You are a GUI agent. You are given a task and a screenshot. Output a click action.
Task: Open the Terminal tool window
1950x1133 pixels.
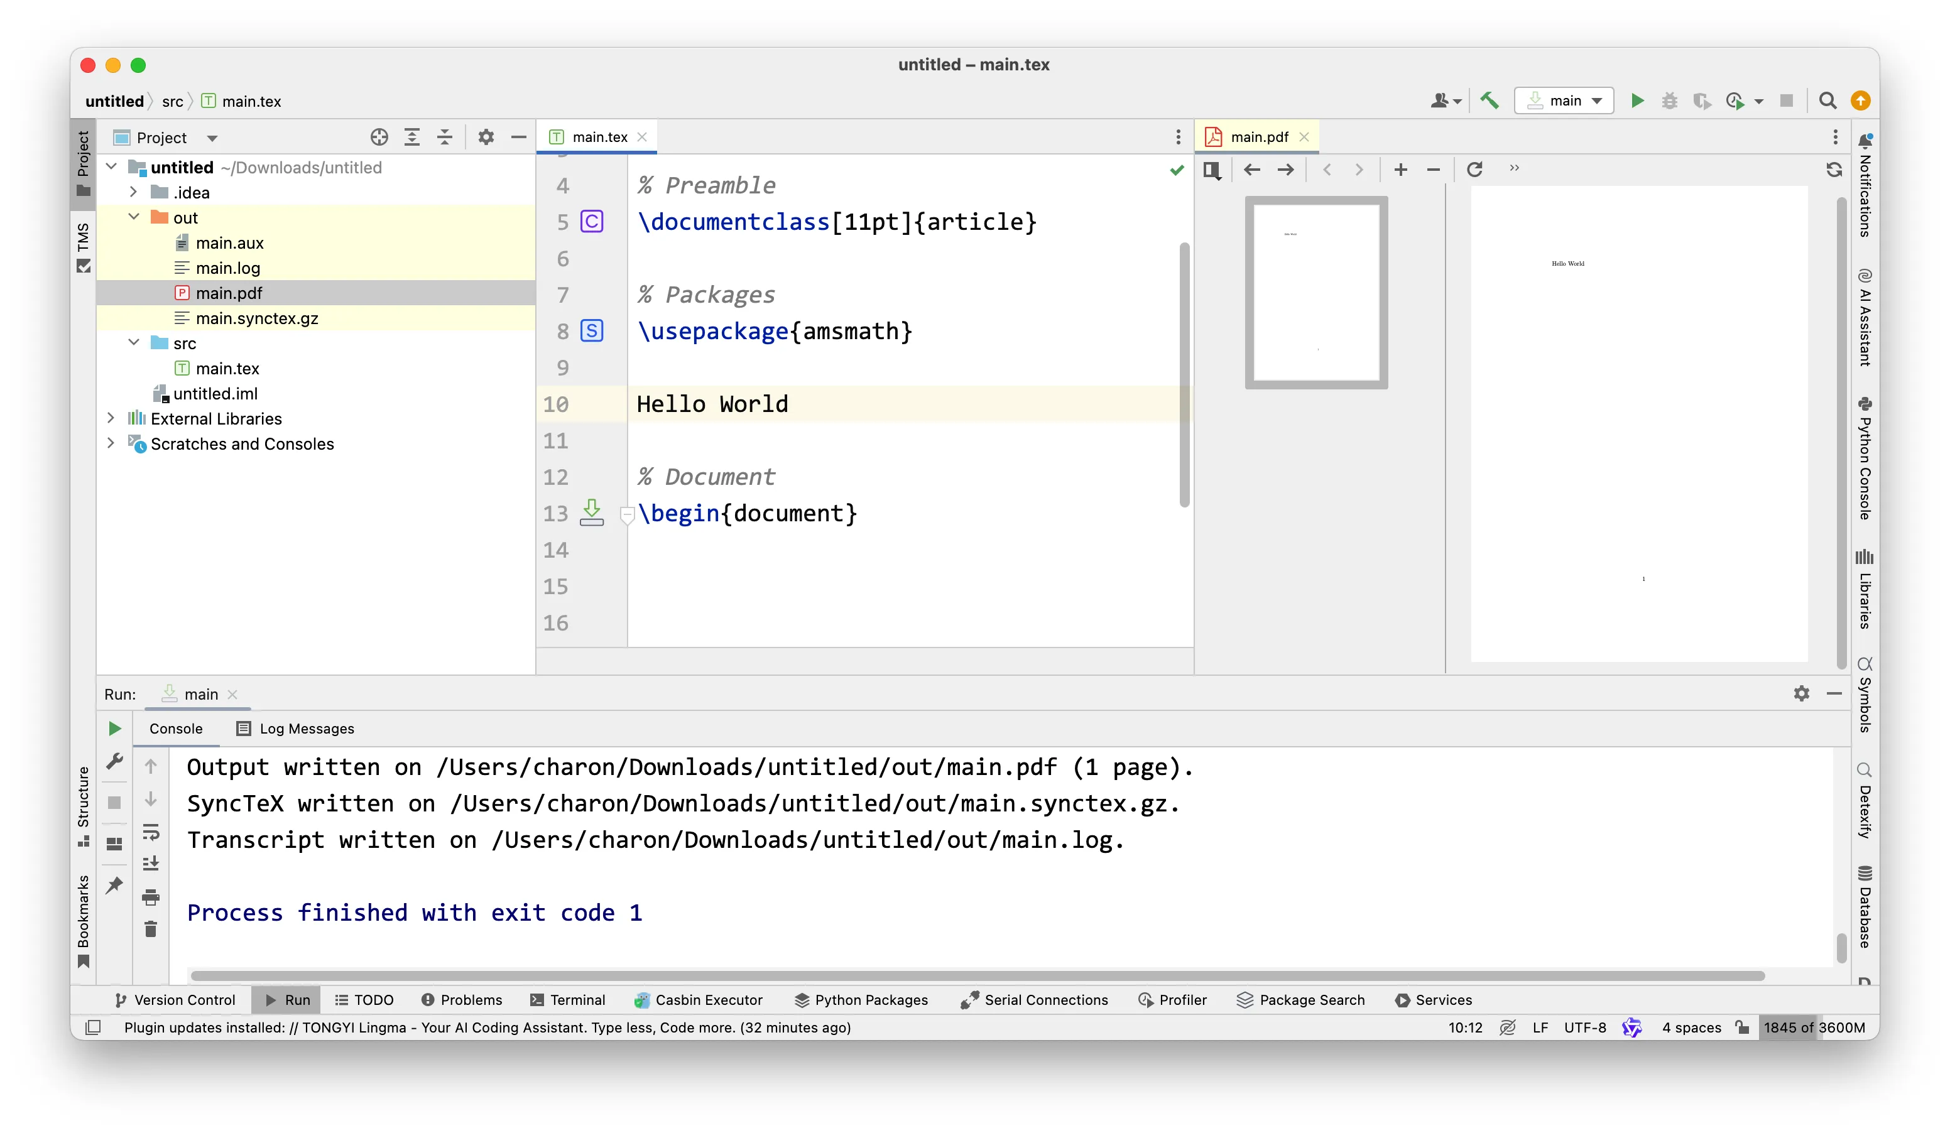click(x=567, y=1000)
